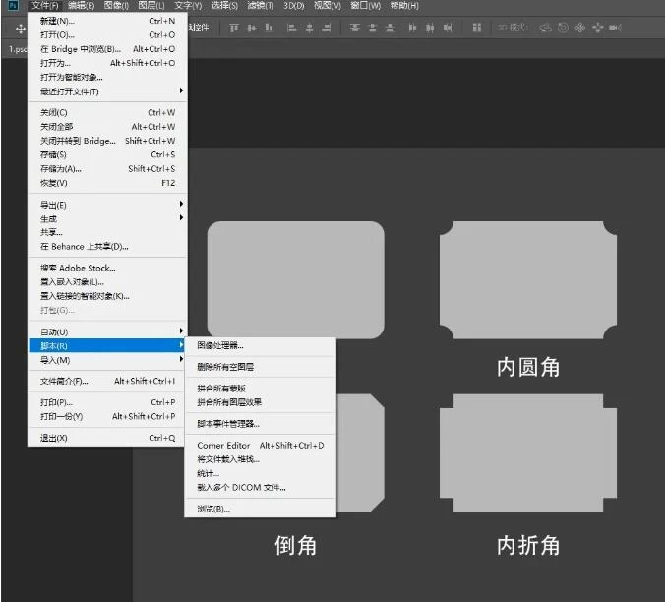Select 删除所有空图层 script
The width and height of the screenshot is (665, 602).
pyautogui.click(x=225, y=366)
